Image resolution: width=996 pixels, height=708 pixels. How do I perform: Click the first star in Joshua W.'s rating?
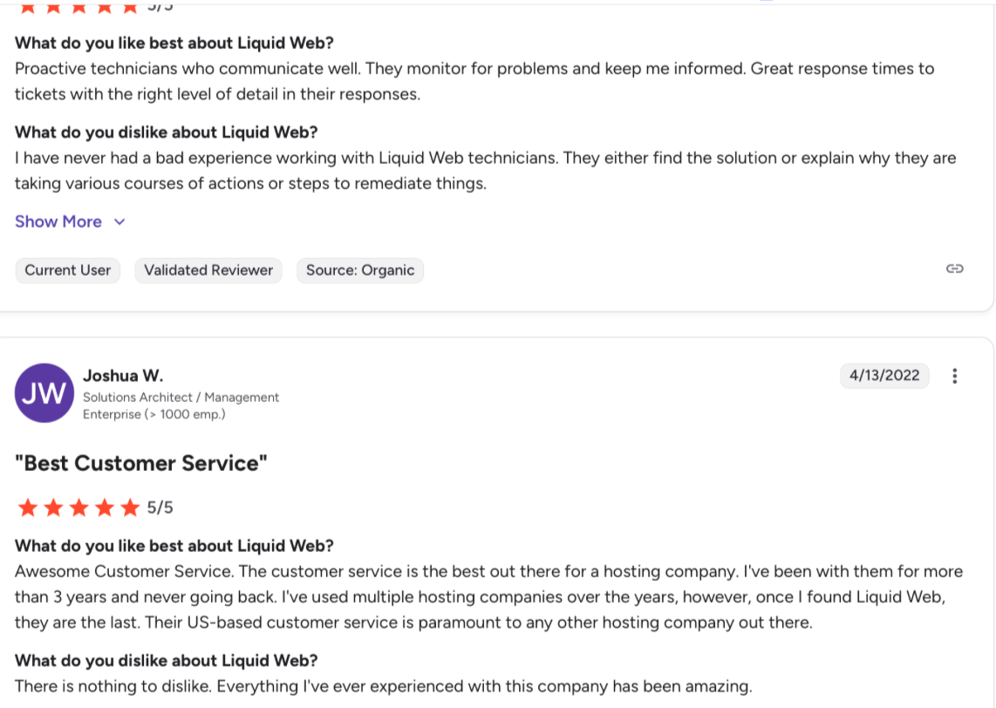click(27, 507)
